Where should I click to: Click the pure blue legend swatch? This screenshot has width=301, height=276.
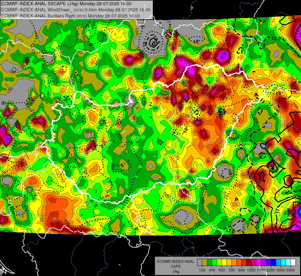pos(274,263)
